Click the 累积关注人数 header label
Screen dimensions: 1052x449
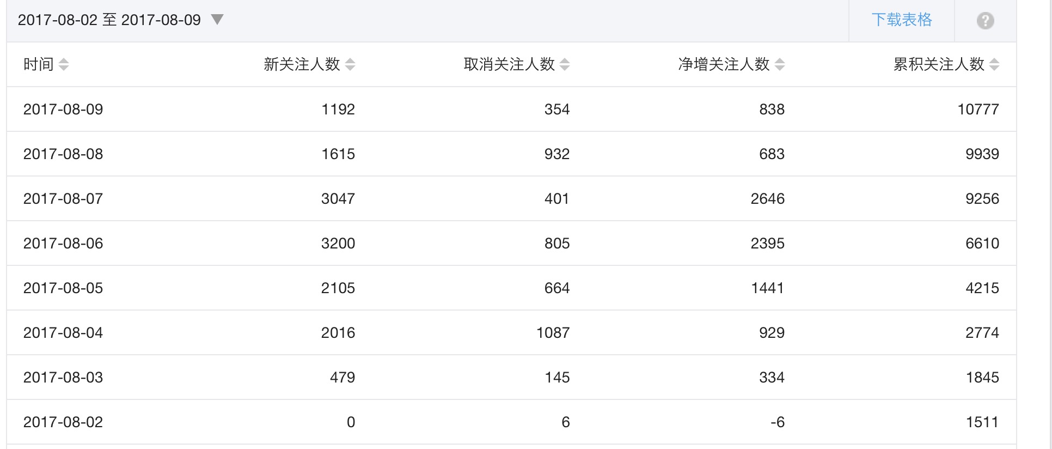939,64
